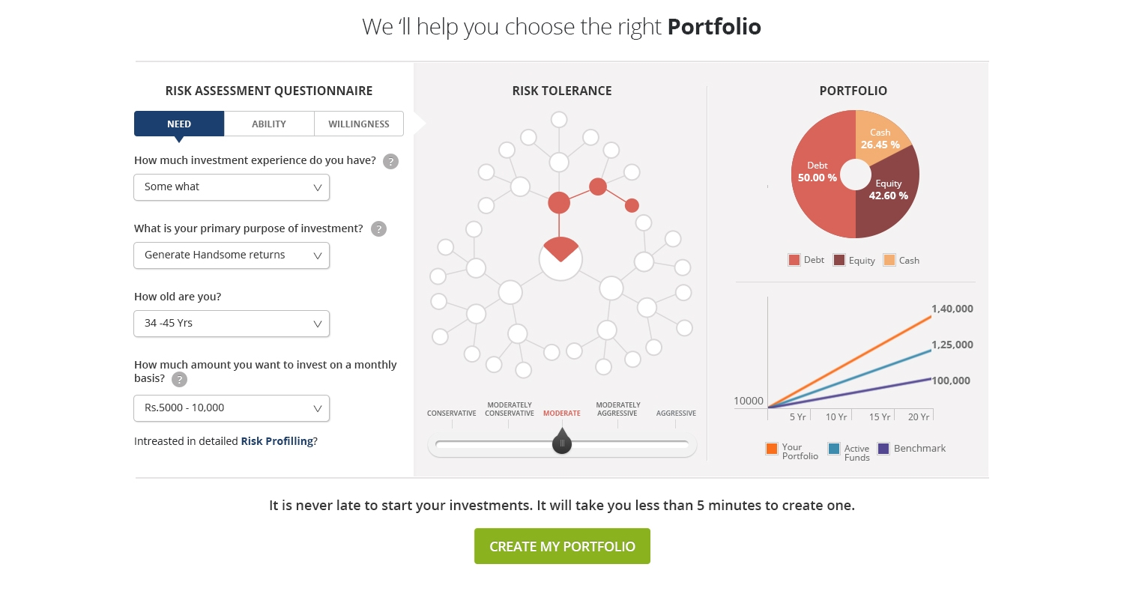This screenshot has height=606, width=1124.
Task: Switch to the ABILITY tab
Action: (x=269, y=124)
